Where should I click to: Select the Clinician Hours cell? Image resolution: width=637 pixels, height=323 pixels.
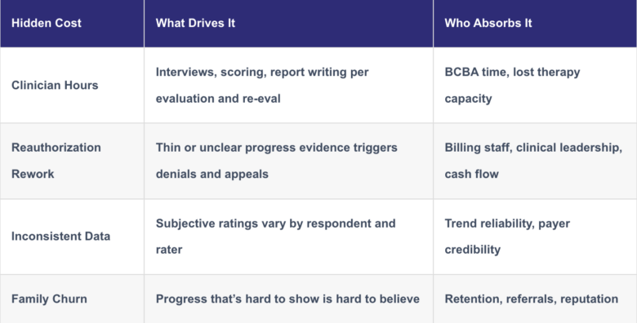[x=72, y=85]
